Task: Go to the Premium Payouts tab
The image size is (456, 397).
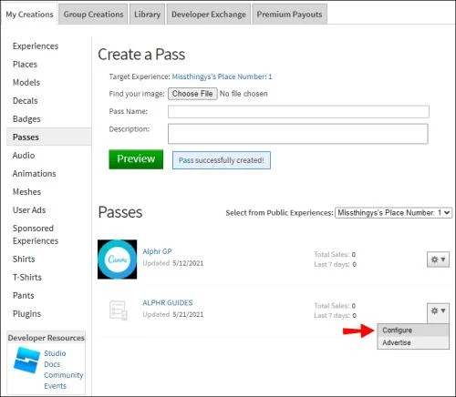Action: tap(289, 15)
